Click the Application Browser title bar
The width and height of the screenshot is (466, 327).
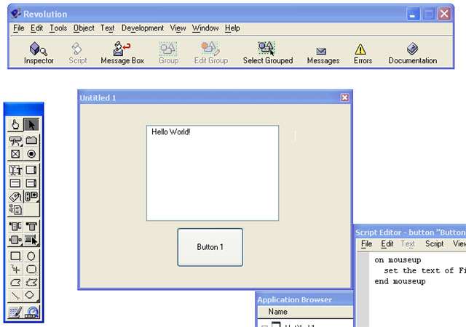click(x=305, y=299)
